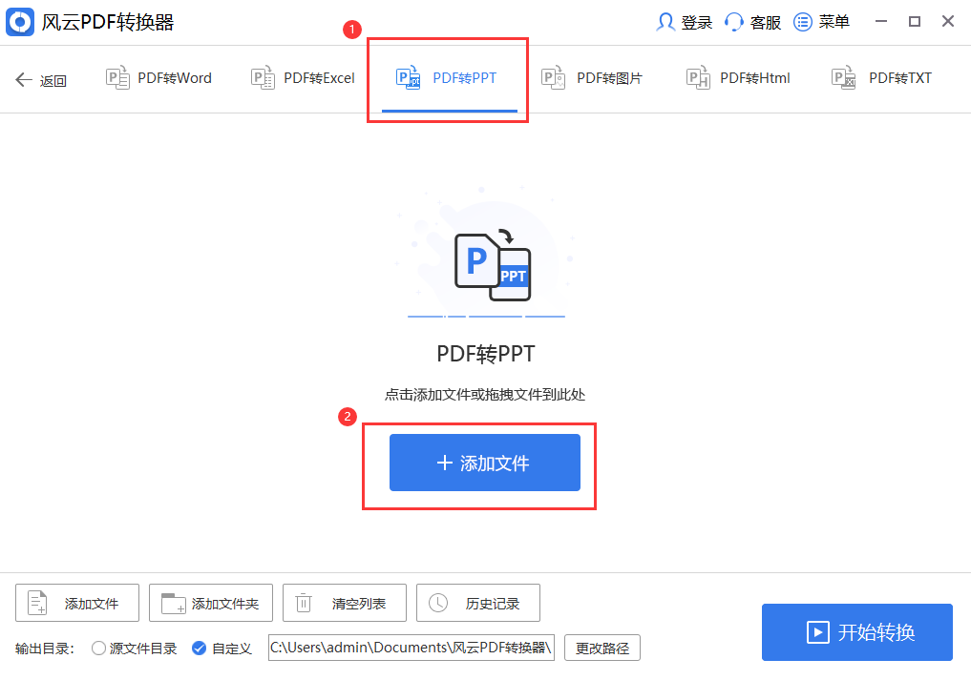Click the 菜单 list icon

(x=803, y=22)
